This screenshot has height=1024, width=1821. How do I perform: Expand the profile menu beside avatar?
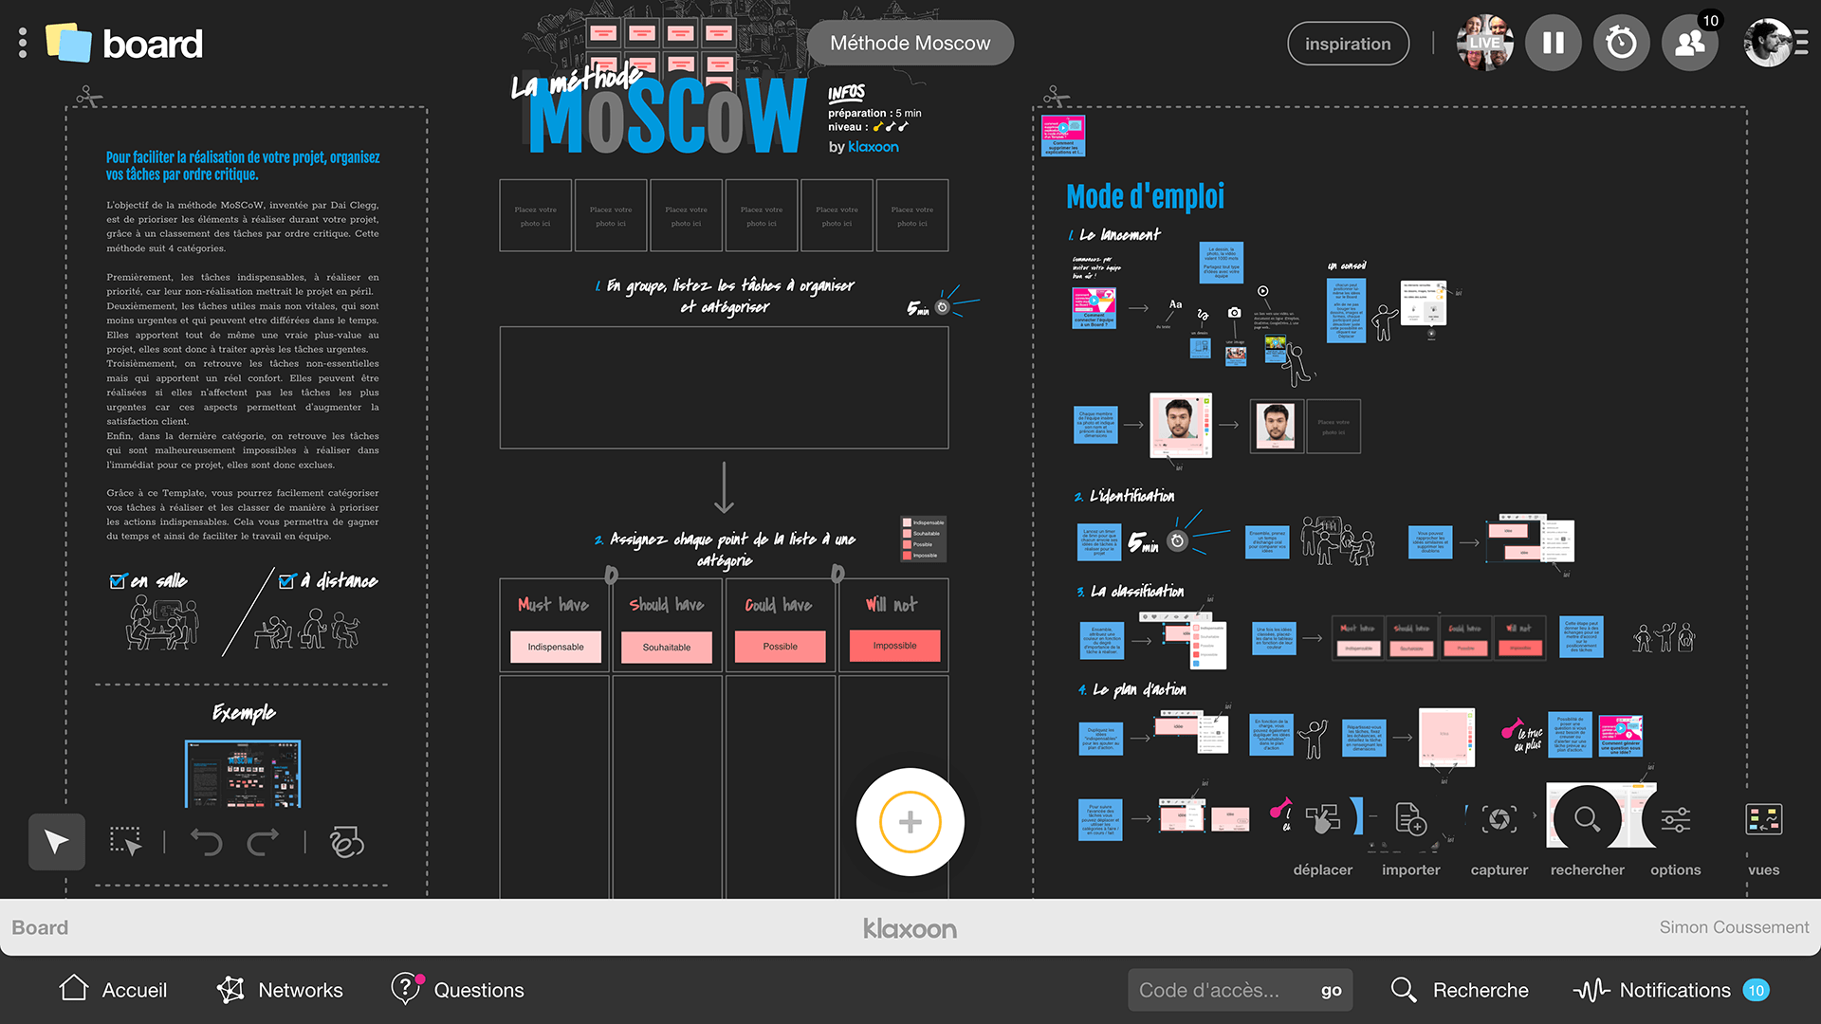point(1801,44)
